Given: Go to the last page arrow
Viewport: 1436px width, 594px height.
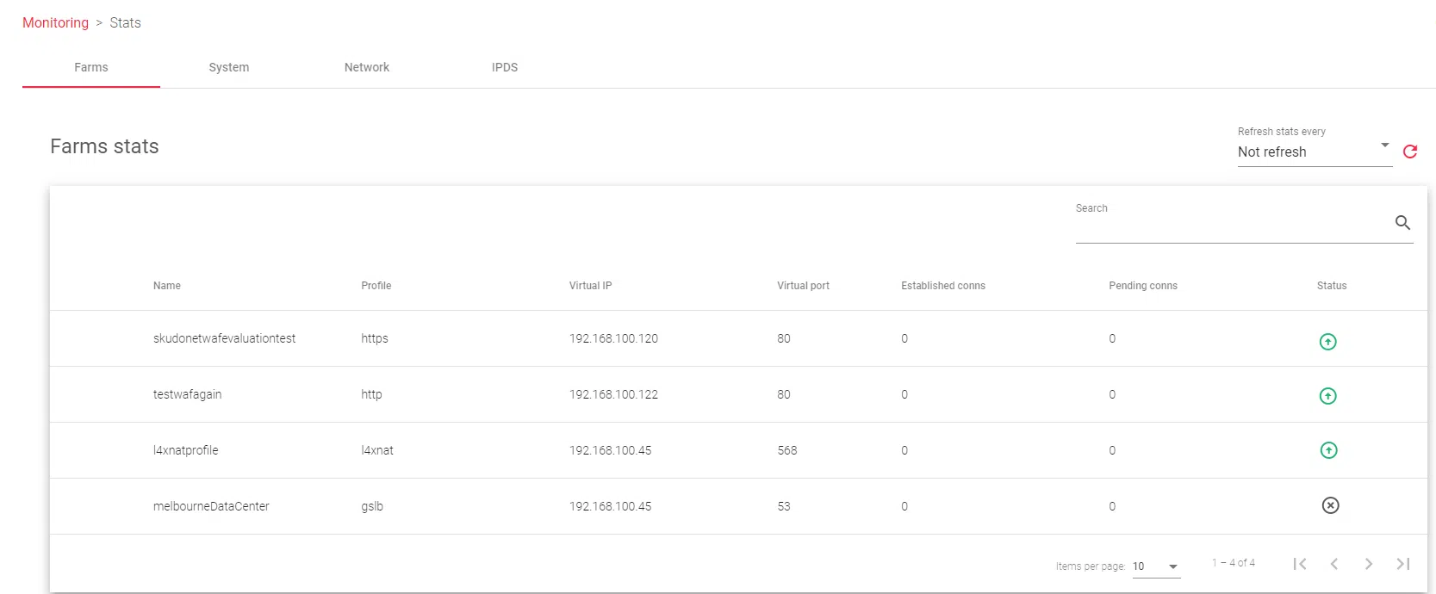Looking at the screenshot, I should point(1402,564).
